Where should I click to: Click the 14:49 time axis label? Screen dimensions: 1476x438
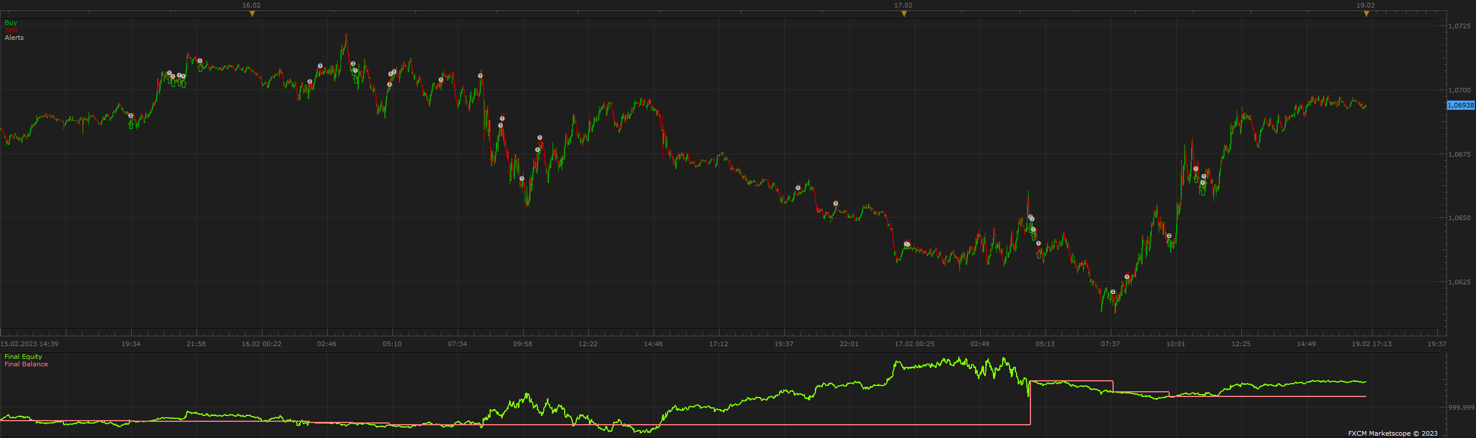pyautogui.click(x=1306, y=344)
